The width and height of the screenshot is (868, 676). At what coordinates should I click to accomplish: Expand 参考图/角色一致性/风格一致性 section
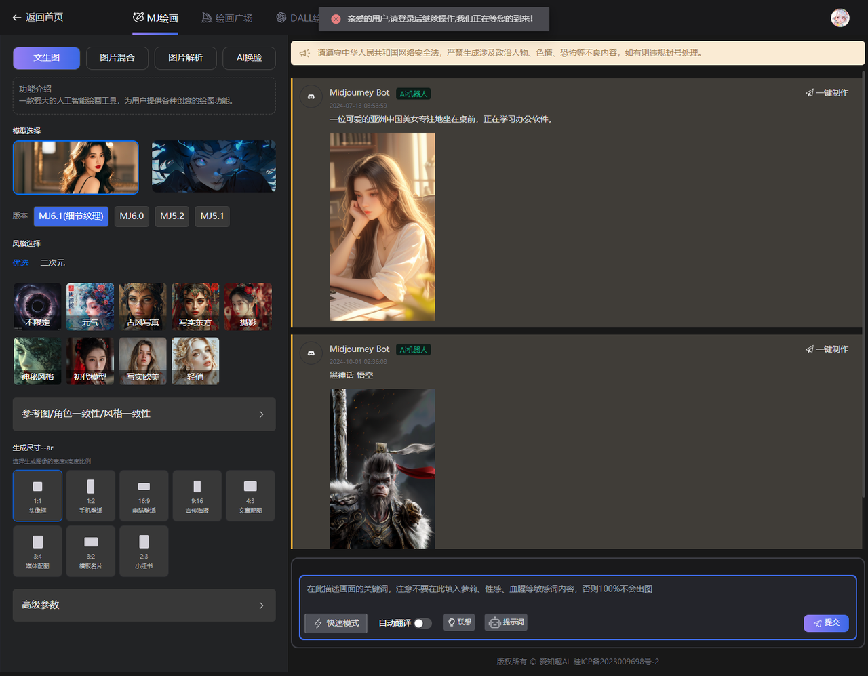click(x=144, y=414)
